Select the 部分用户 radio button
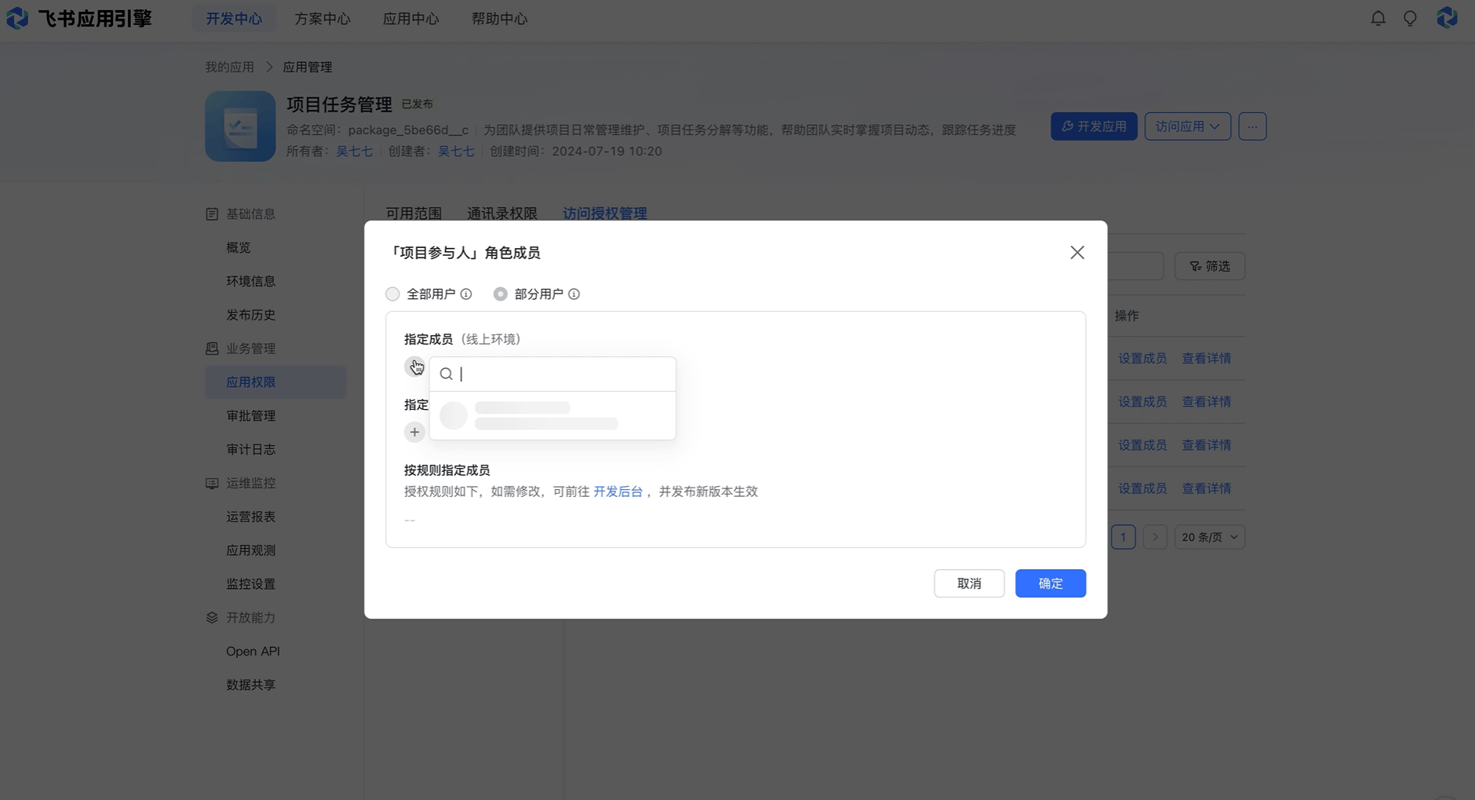1475x800 pixels. coord(500,294)
